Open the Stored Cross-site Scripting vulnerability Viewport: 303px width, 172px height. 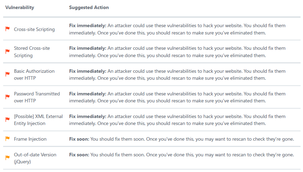pos(32,52)
